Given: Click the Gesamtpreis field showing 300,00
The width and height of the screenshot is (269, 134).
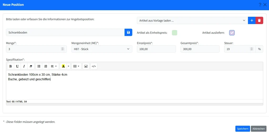Looking at the screenshot, I should [x=200, y=49].
